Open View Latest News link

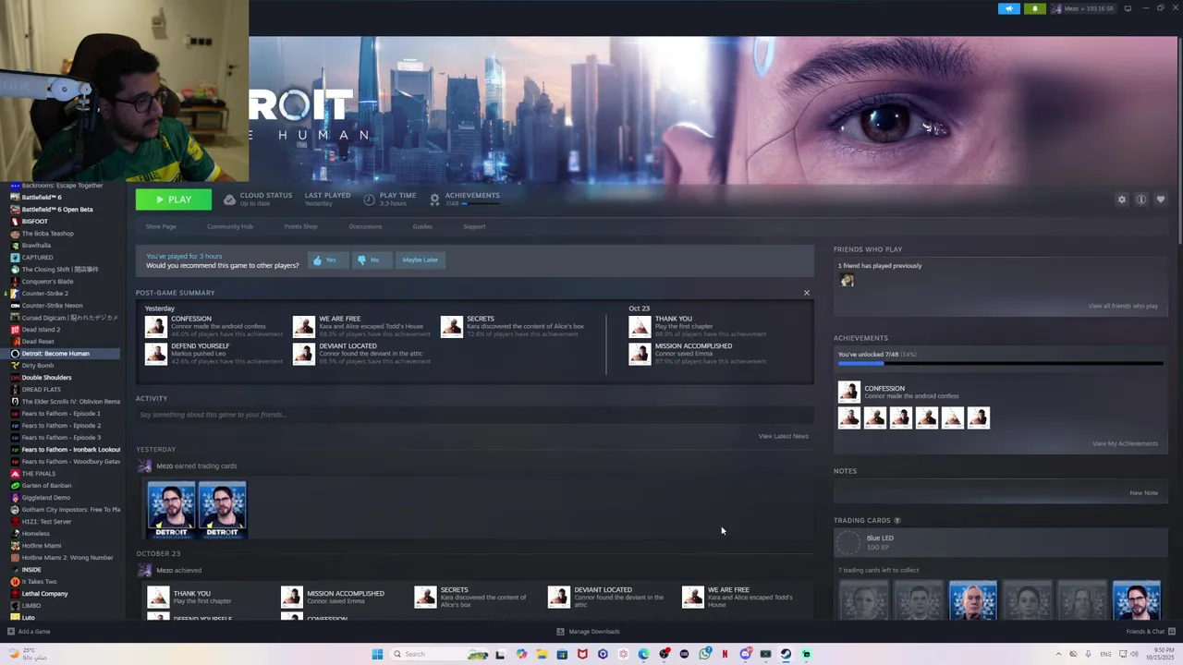coord(783,436)
